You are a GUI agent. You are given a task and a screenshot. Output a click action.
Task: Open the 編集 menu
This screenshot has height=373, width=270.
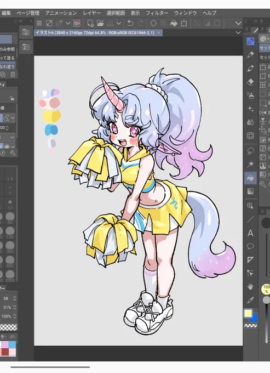[6, 13]
